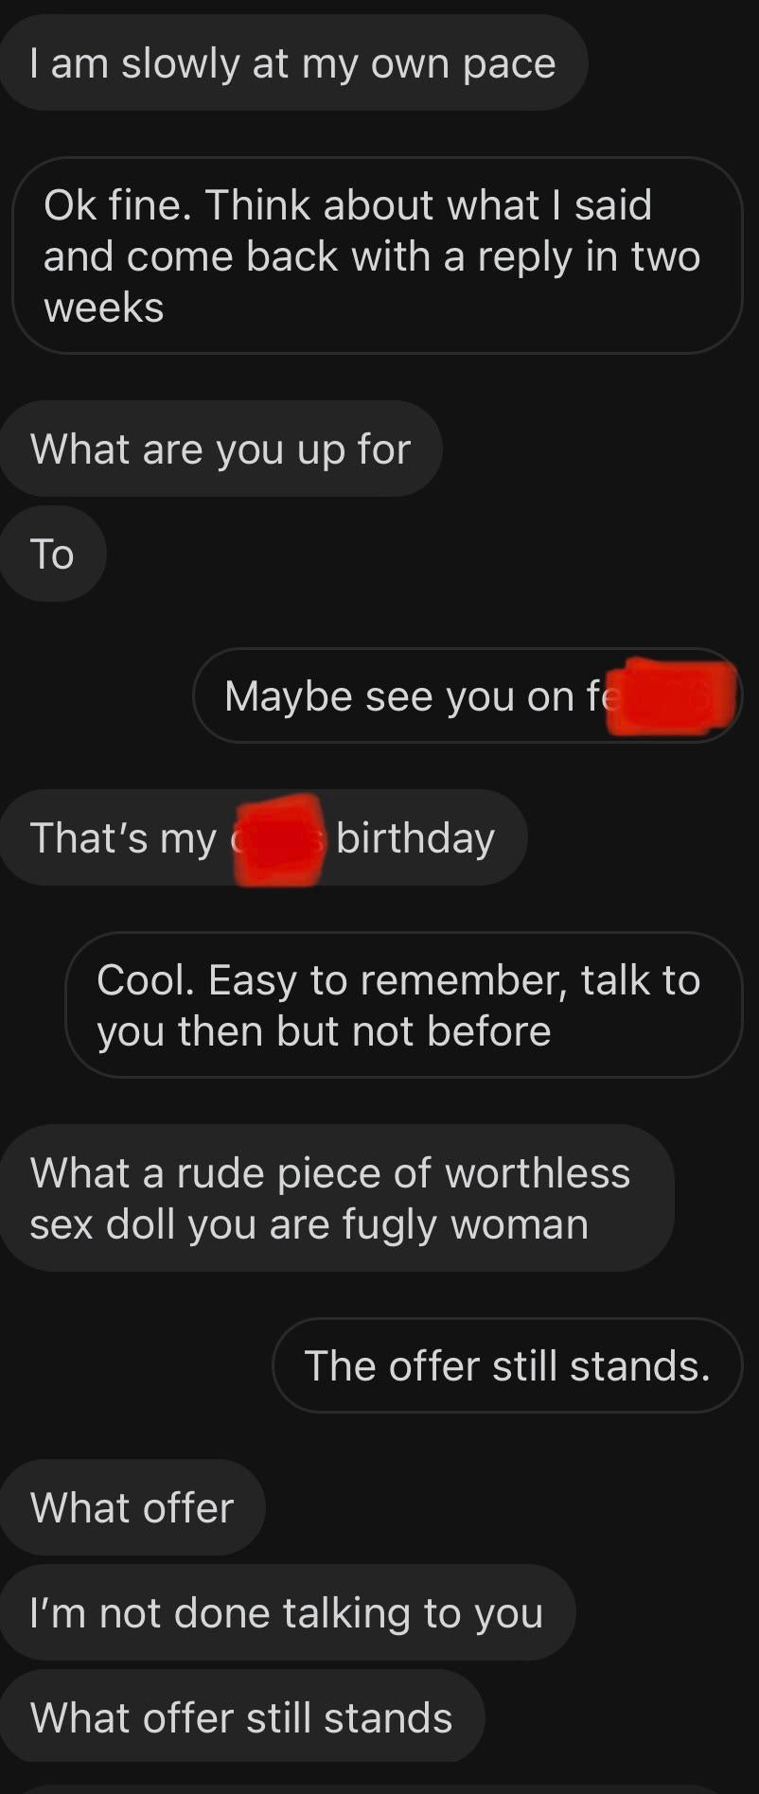Tap the 'What are you up for' bubble
This screenshot has height=1794, width=759.
point(221,448)
